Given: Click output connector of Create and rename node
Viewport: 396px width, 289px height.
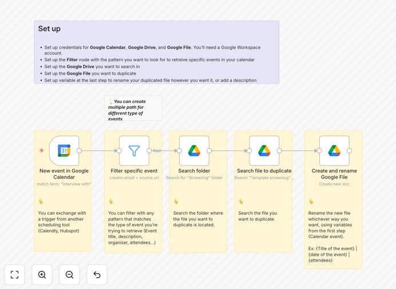Looking at the screenshot, I should (349, 151).
